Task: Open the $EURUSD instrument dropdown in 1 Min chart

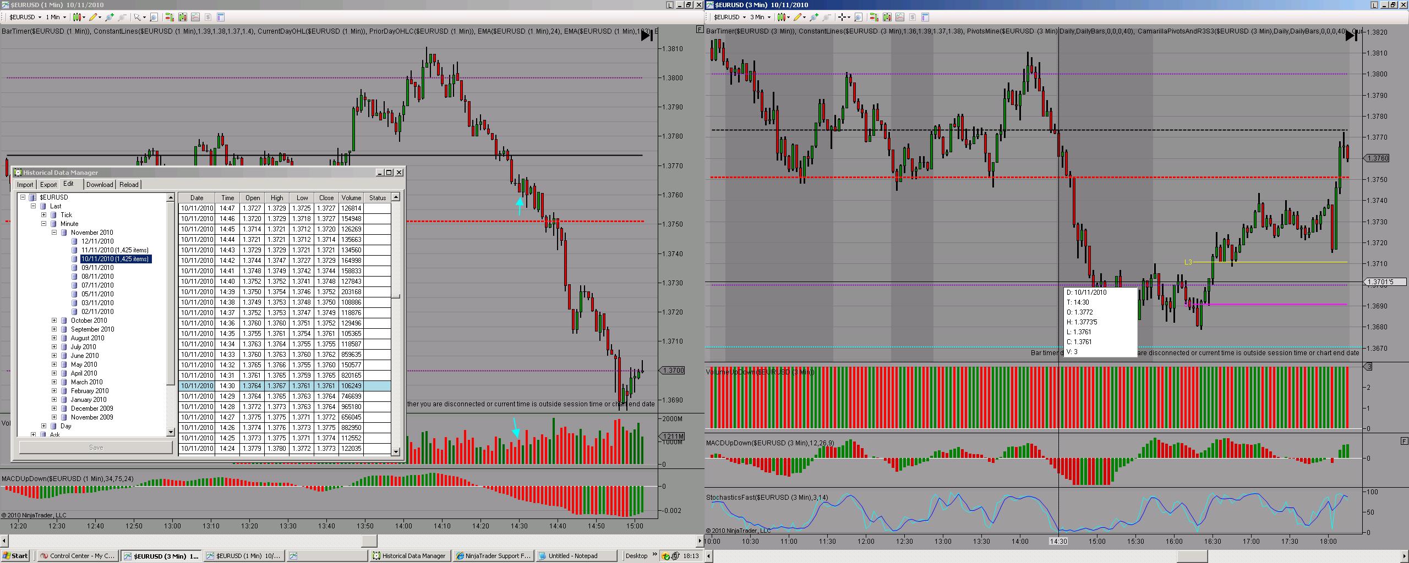Action: pyautogui.click(x=26, y=18)
